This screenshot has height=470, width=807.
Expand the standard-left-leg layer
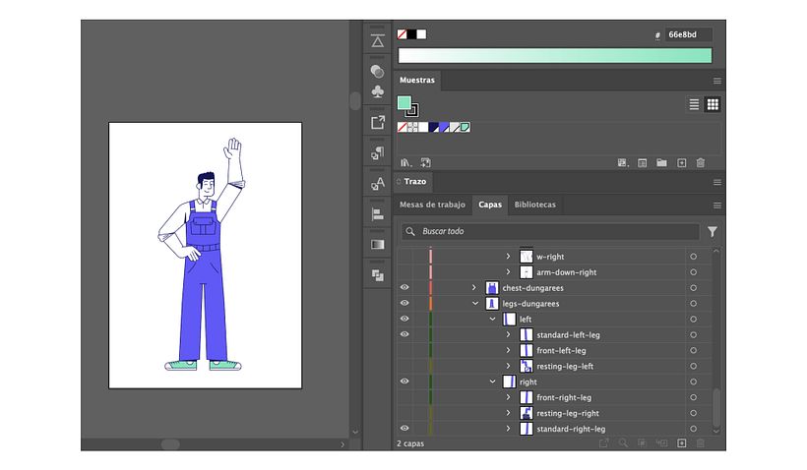point(508,334)
